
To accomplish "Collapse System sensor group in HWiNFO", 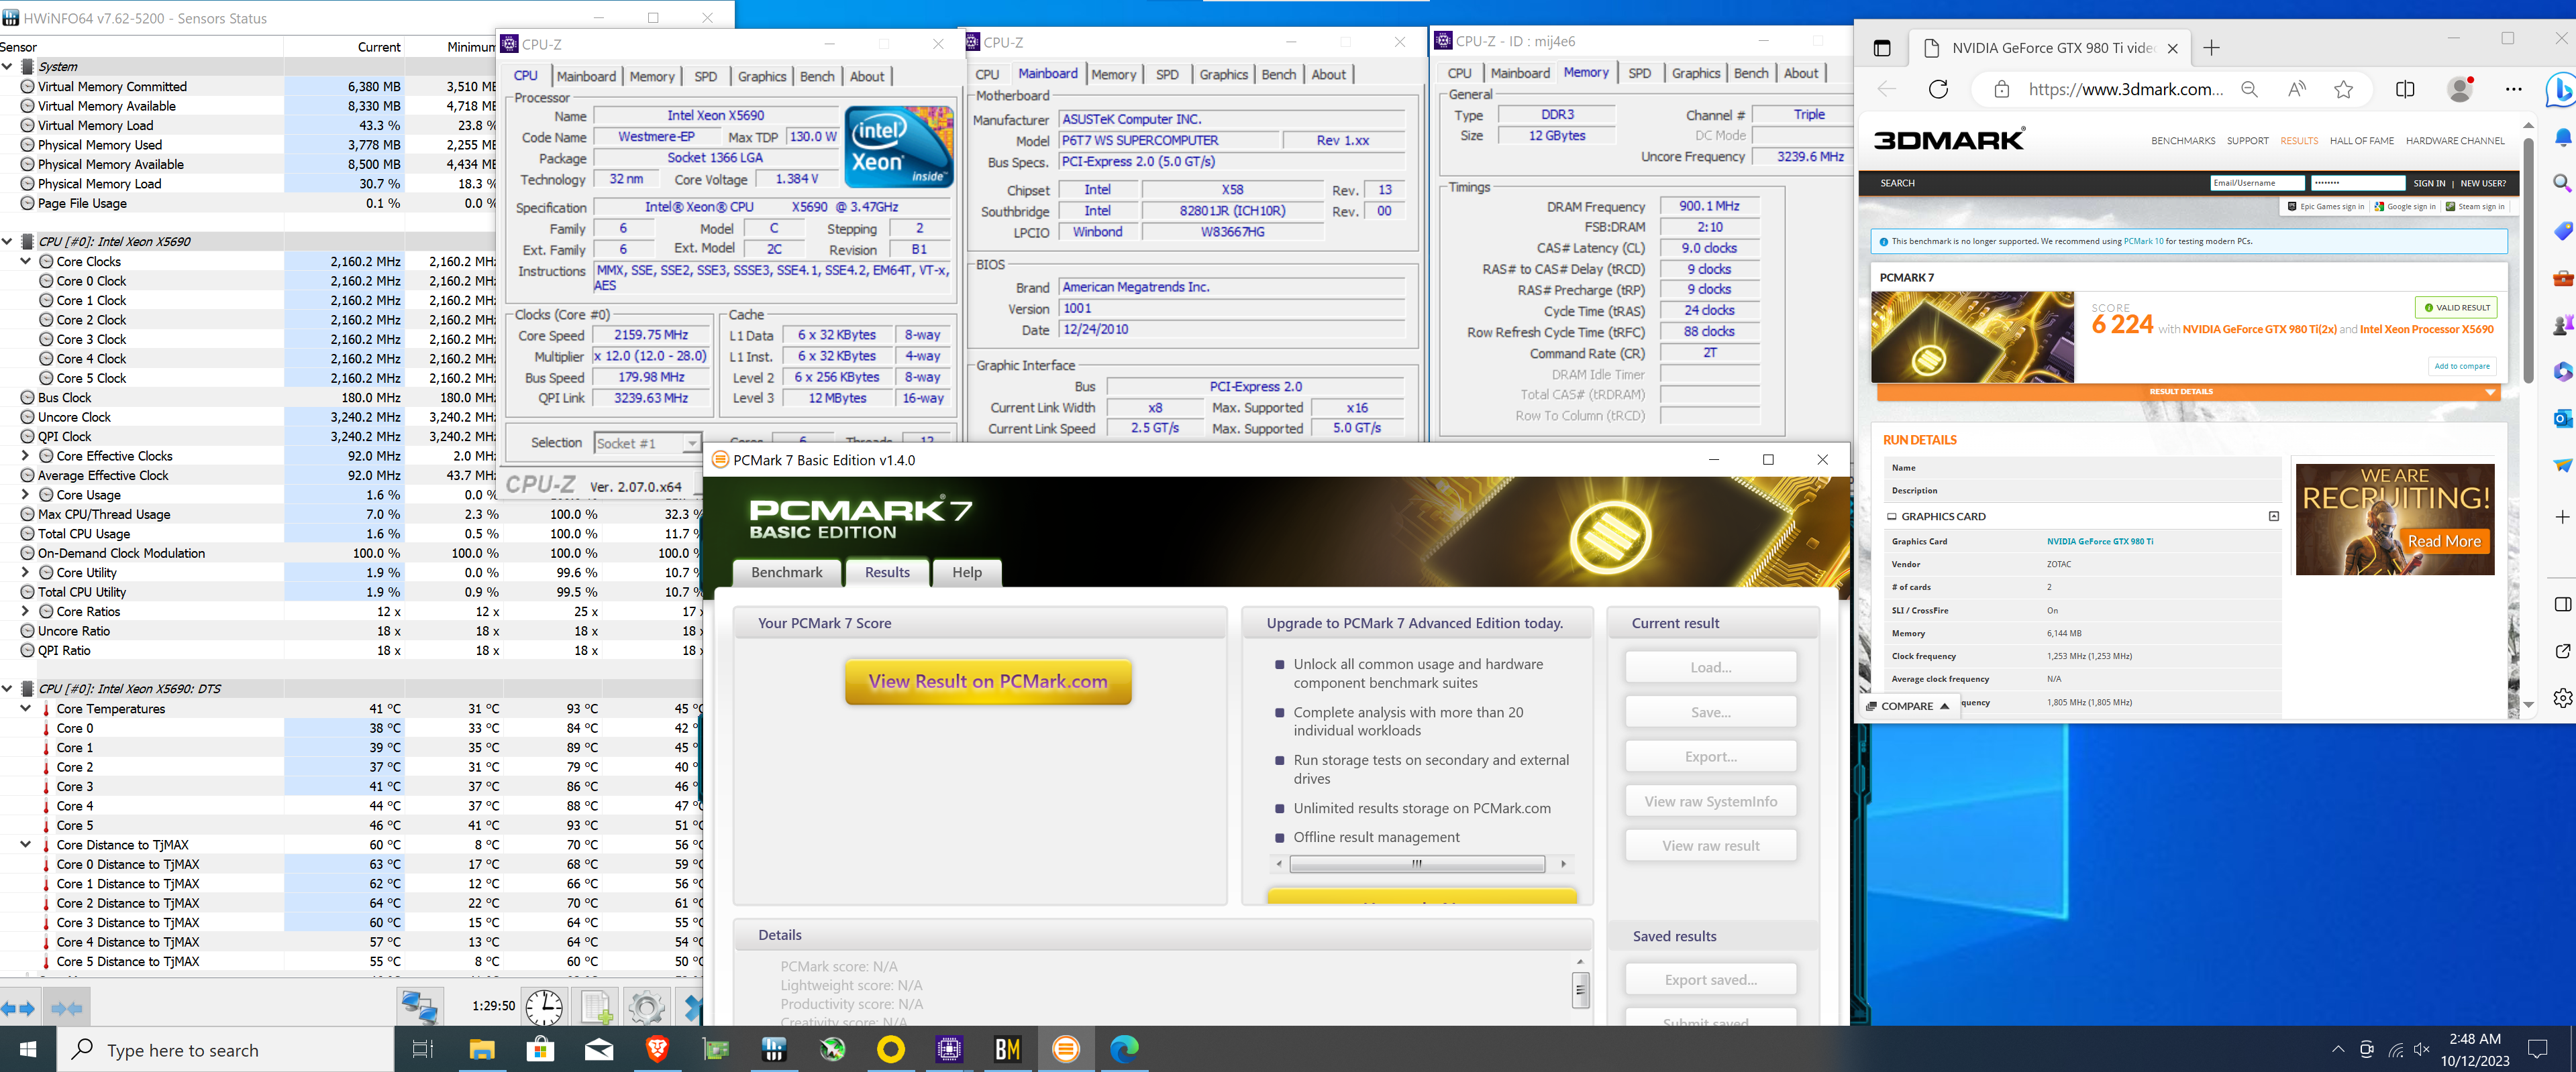I will click(x=8, y=67).
